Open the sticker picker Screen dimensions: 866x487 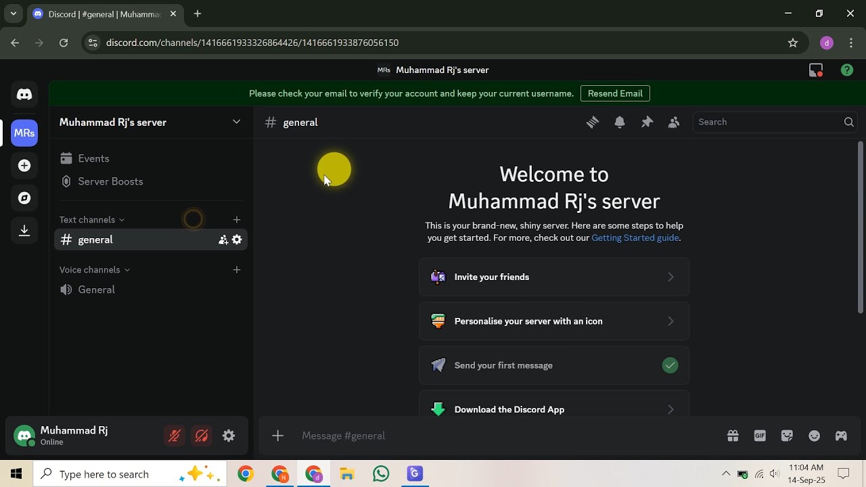(787, 436)
